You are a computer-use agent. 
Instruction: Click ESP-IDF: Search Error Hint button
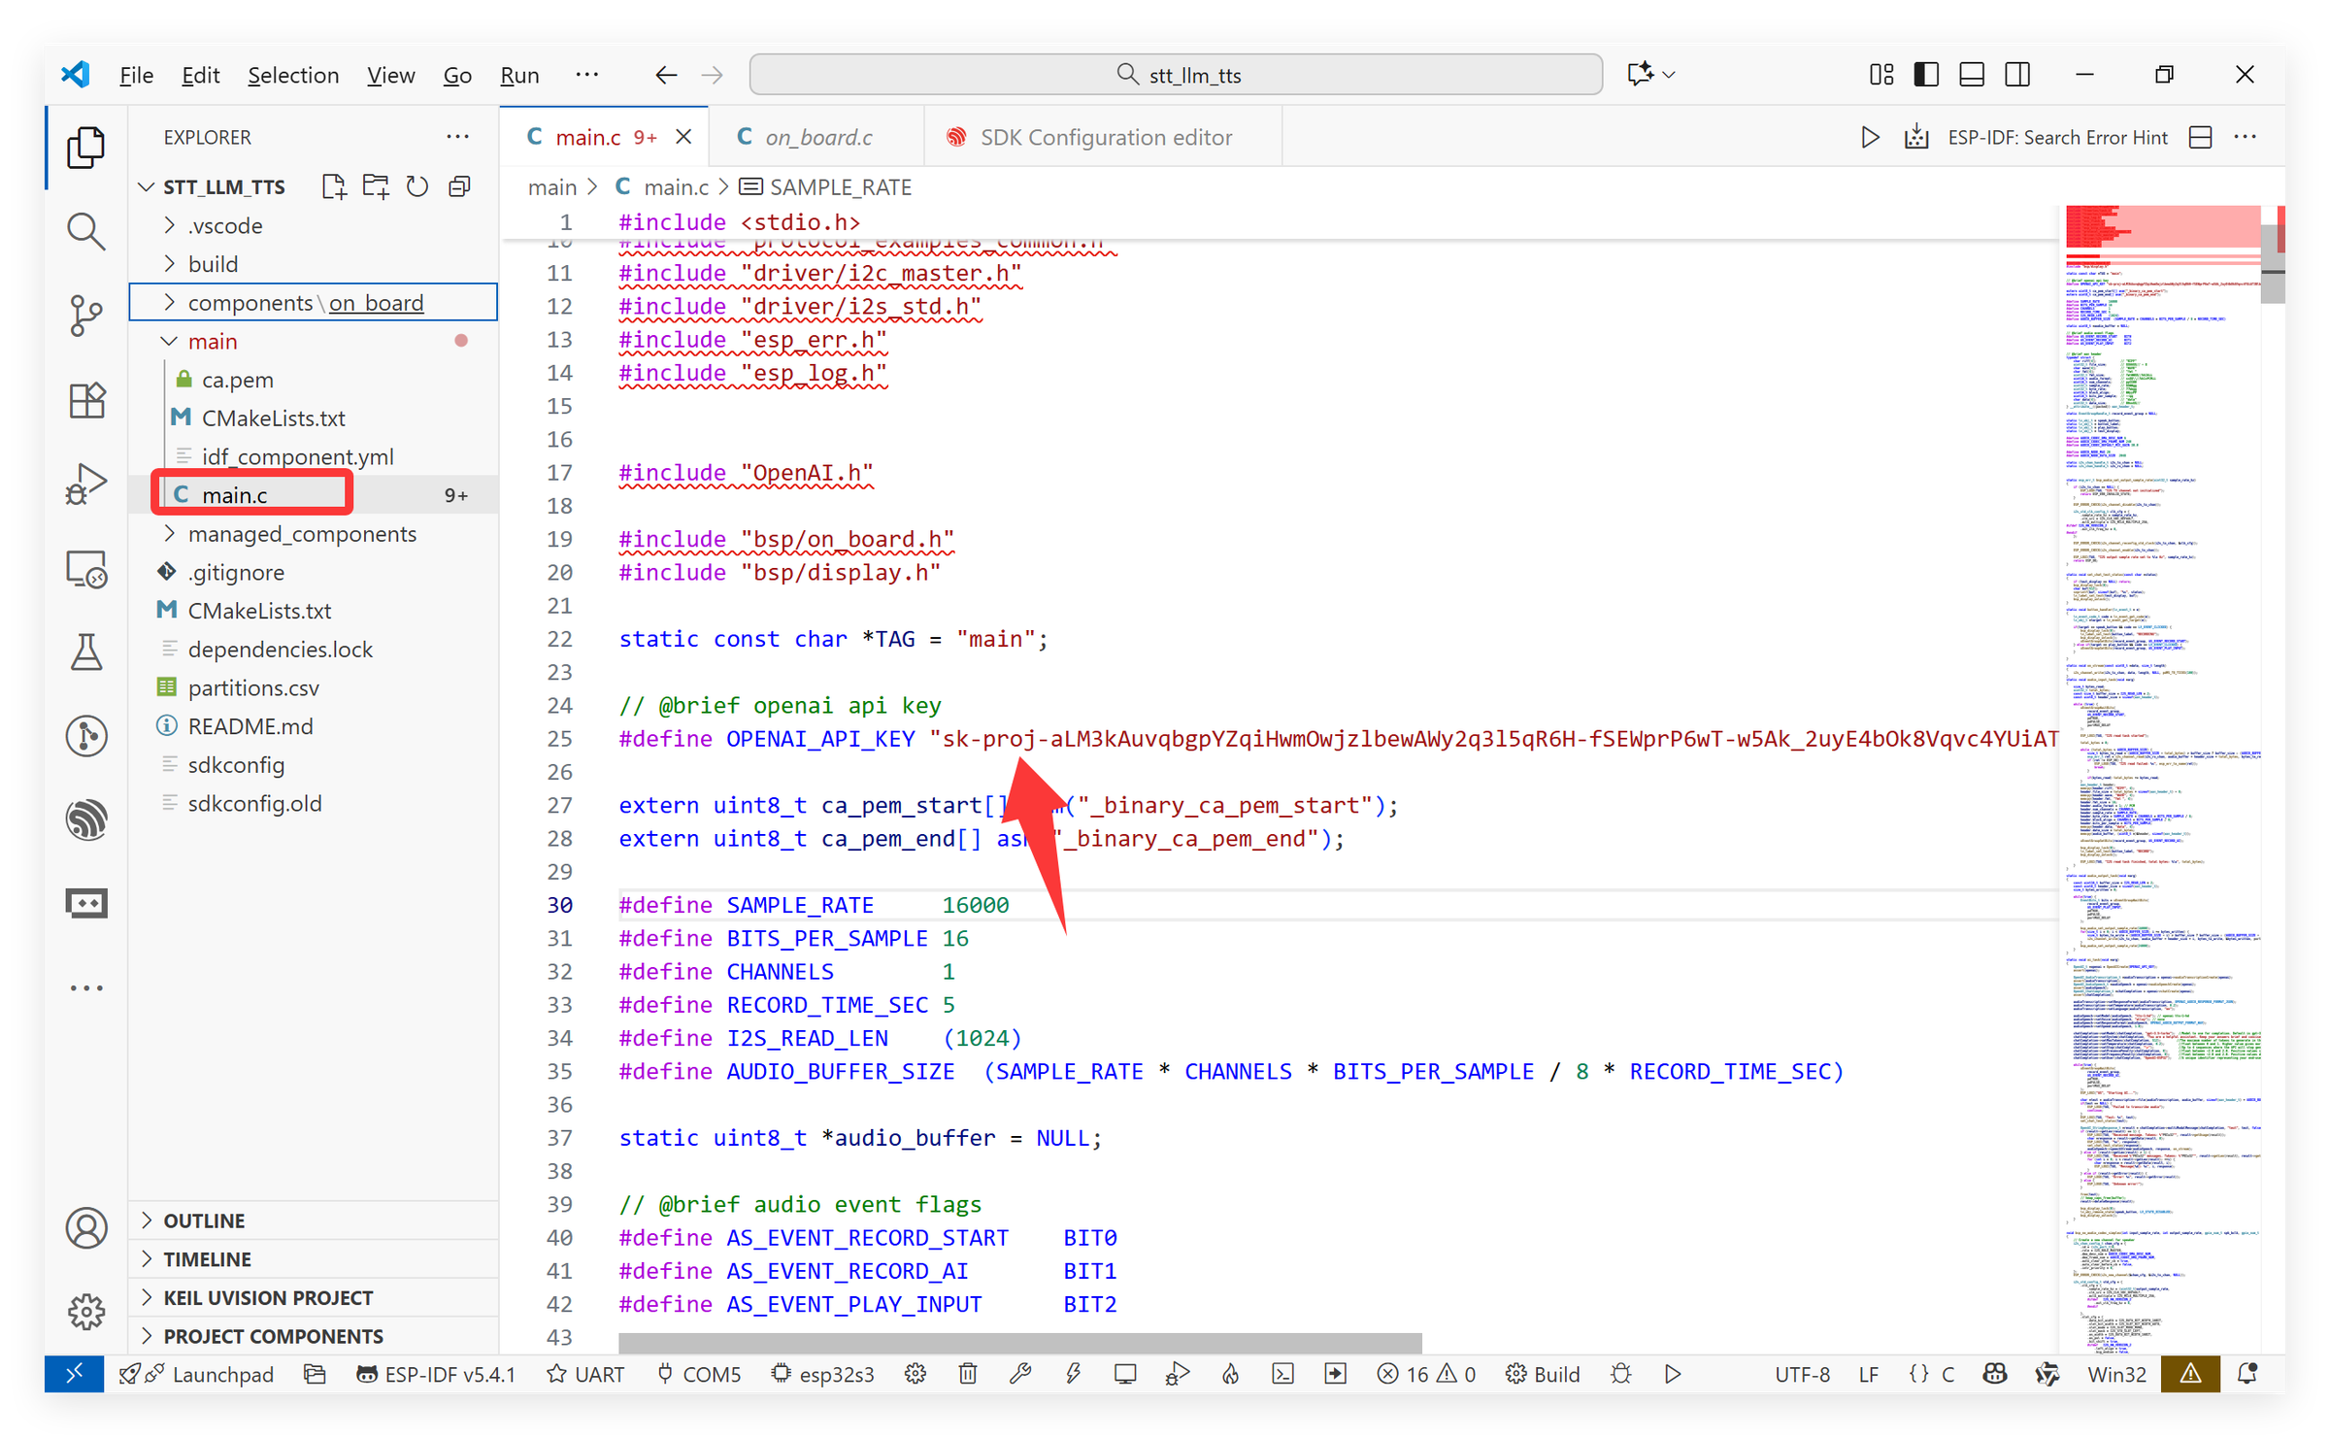2056,137
